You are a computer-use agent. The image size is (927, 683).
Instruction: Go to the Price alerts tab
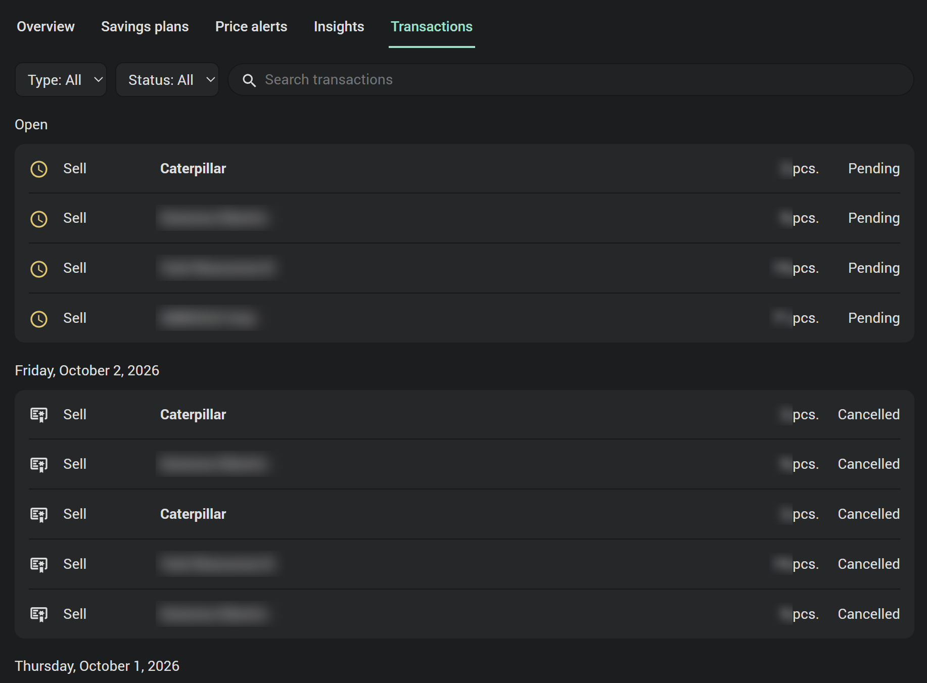[251, 26]
